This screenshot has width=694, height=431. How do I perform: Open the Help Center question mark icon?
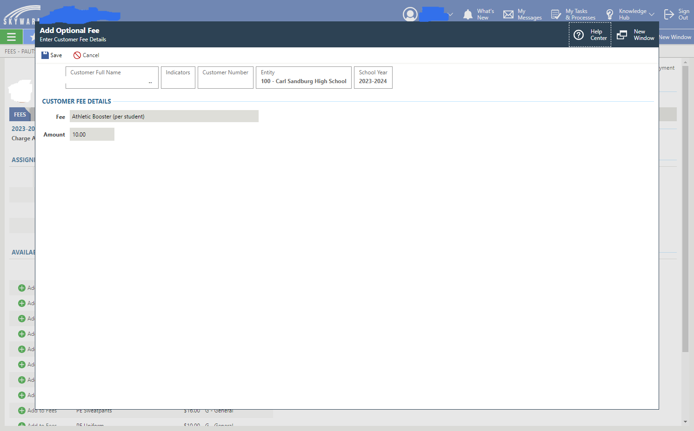[579, 35]
